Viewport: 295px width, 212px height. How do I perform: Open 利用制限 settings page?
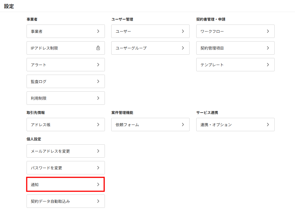coord(65,98)
